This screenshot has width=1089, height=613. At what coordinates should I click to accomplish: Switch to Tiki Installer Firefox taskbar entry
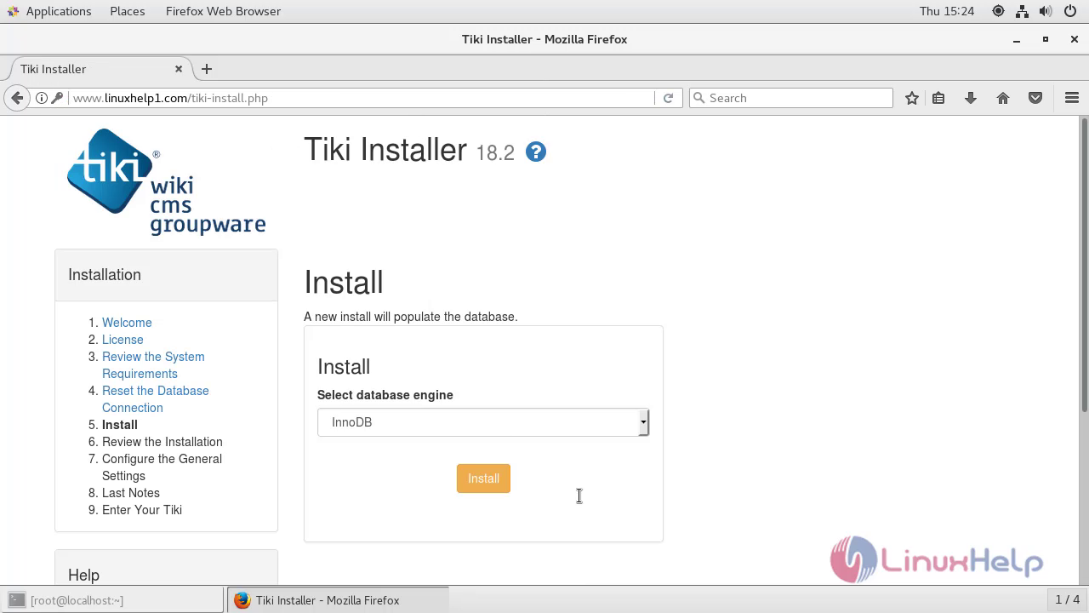pyautogui.click(x=338, y=600)
